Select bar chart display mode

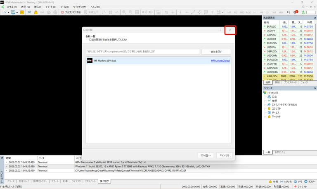(104, 12)
